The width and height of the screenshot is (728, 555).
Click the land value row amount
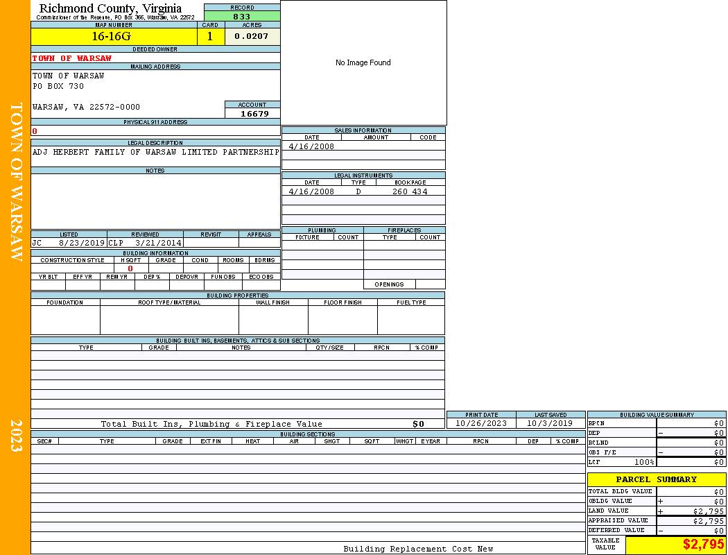point(708,511)
